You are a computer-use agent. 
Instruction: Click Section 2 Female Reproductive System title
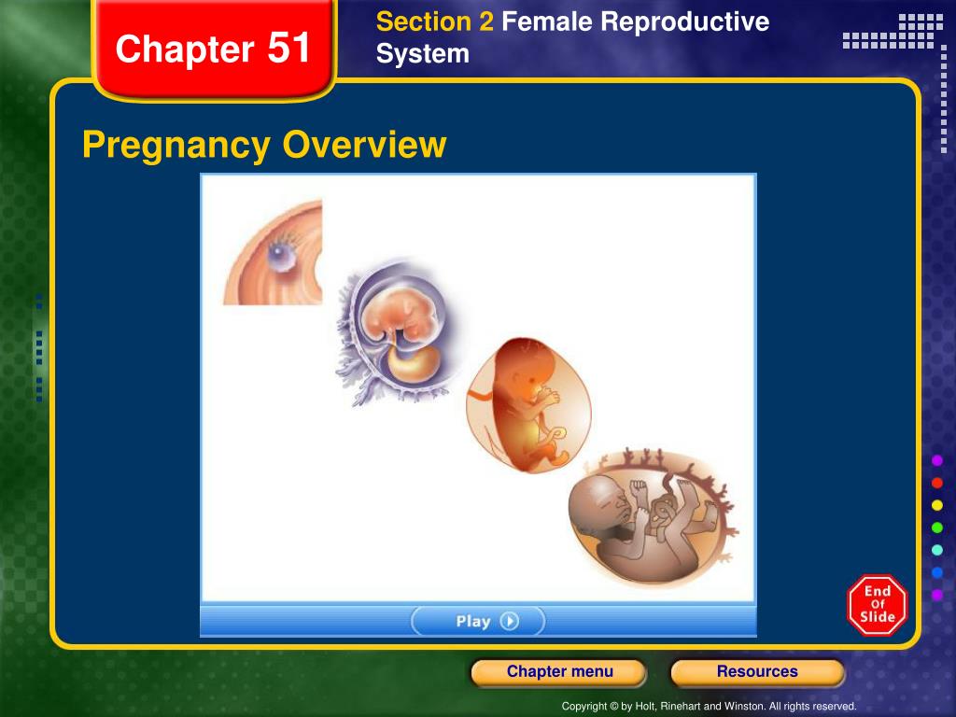tap(572, 37)
